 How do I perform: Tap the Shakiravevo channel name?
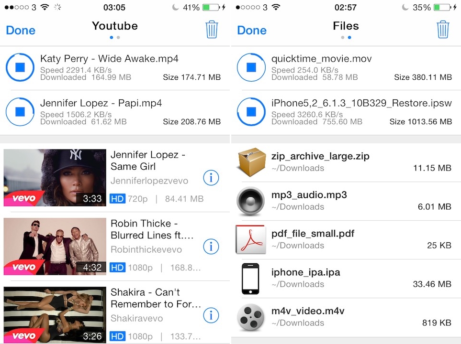(x=137, y=318)
